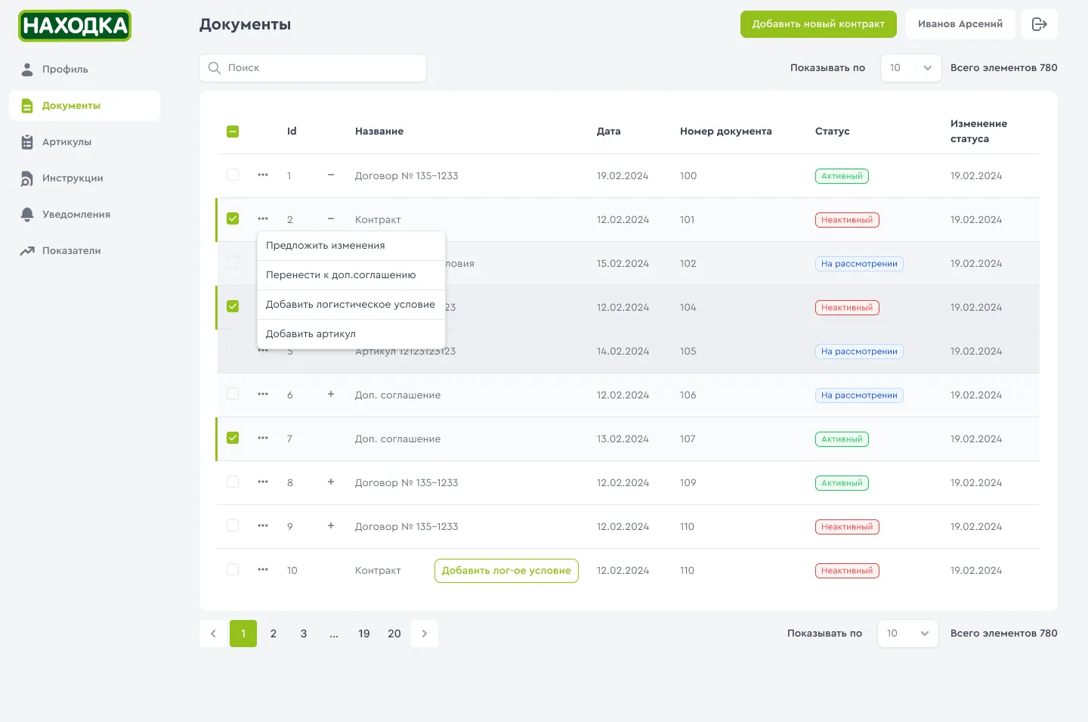Check the checkbox for row 10
Screen dimensions: 1088x722
[233, 570]
